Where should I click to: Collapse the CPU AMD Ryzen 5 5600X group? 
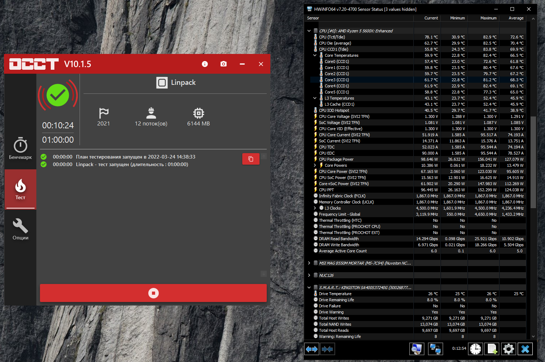[309, 31]
